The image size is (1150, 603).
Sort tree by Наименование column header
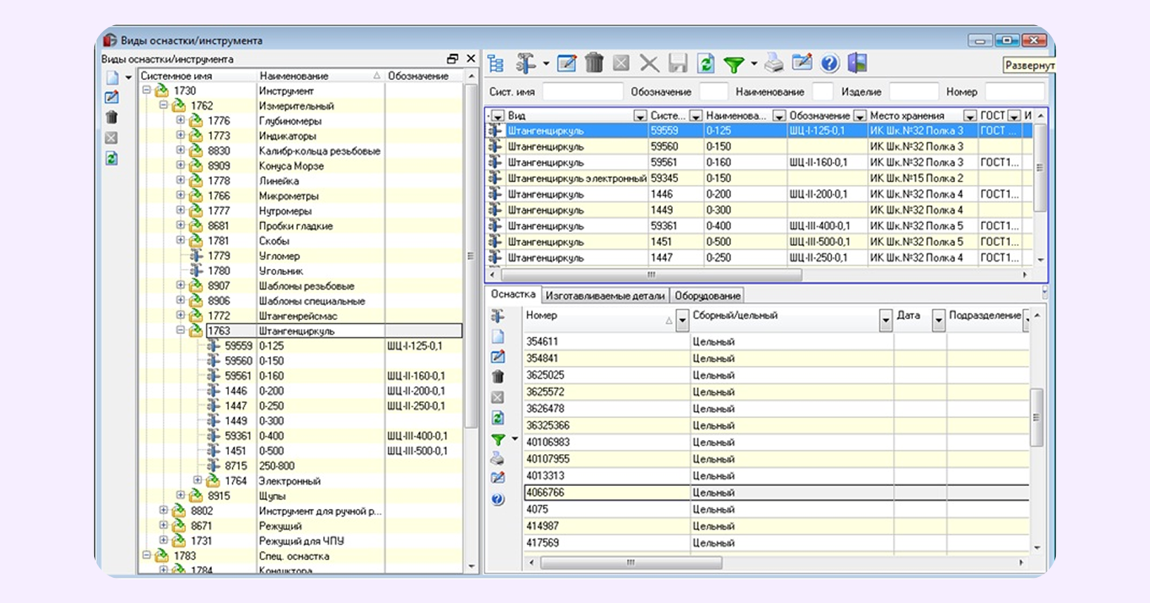click(x=320, y=76)
